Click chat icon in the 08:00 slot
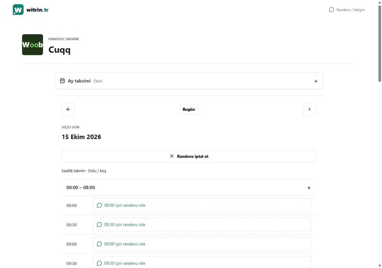The image size is (382, 268). click(99, 205)
